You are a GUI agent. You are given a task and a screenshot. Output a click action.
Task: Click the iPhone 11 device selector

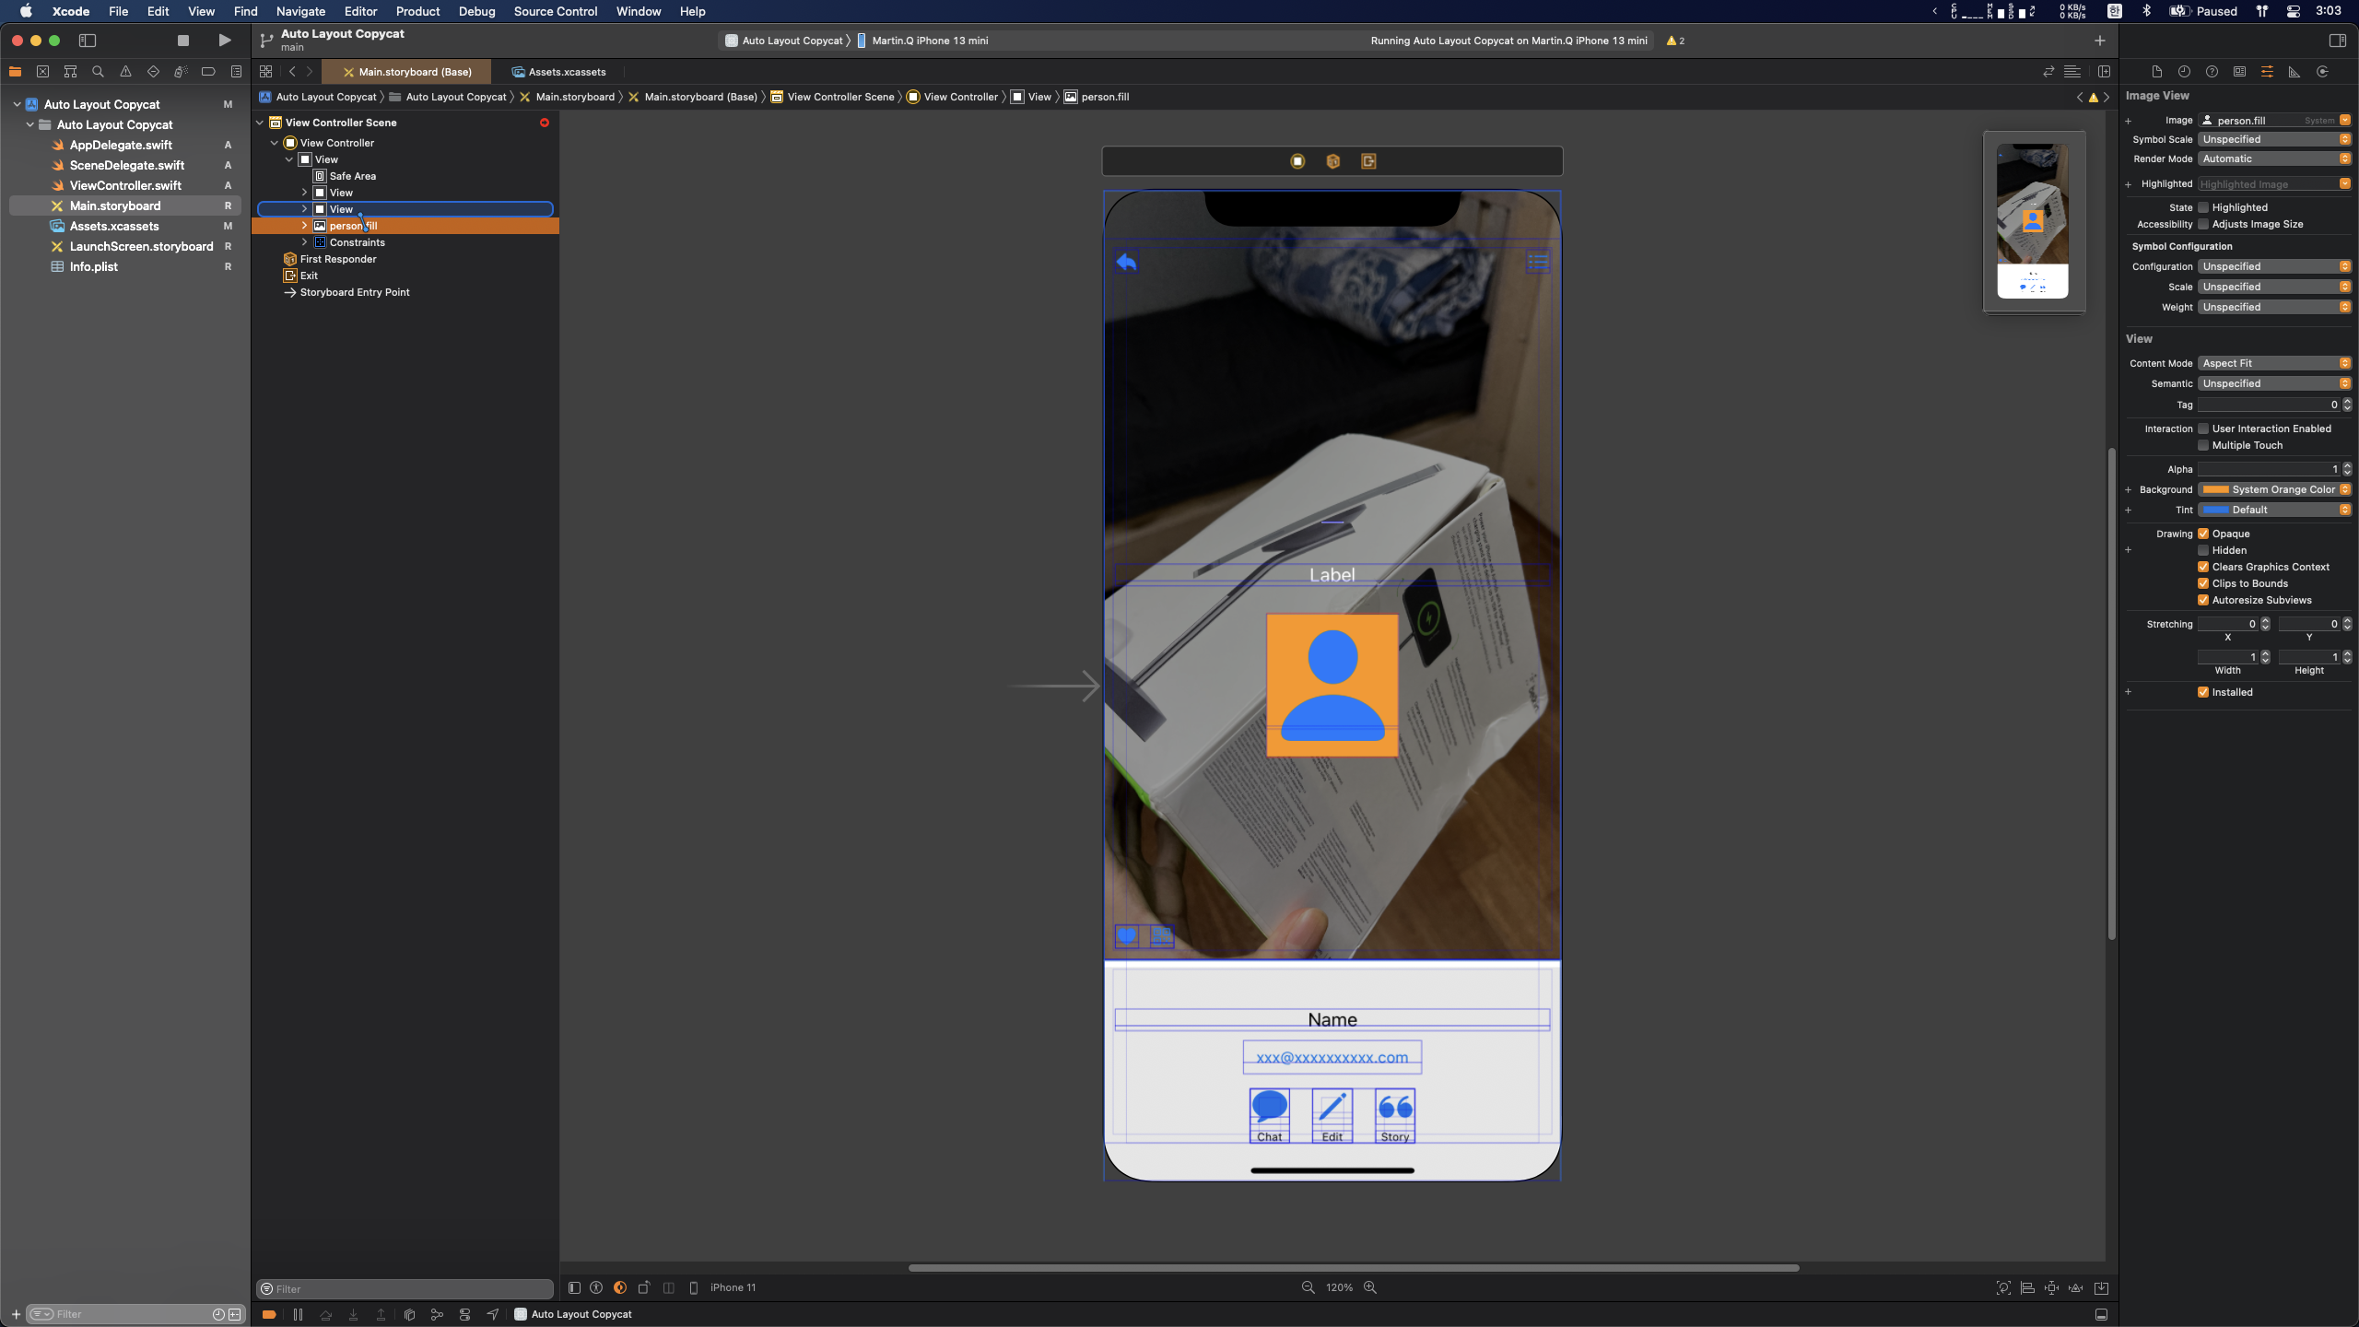(x=732, y=1287)
